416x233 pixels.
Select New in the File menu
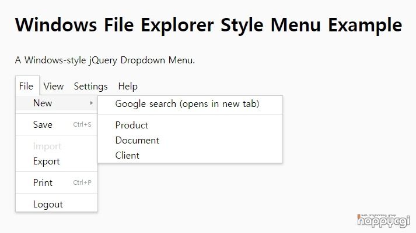[57, 103]
